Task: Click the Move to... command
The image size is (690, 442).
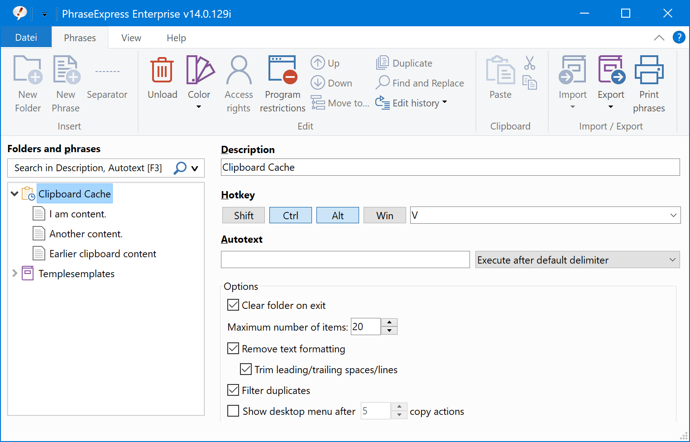Action: coord(340,103)
